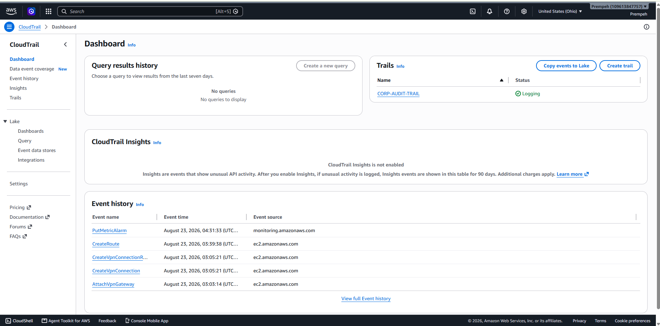The width and height of the screenshot is (660, 326).
Task: Click Cookie preferences in footer
Action: 632,321
